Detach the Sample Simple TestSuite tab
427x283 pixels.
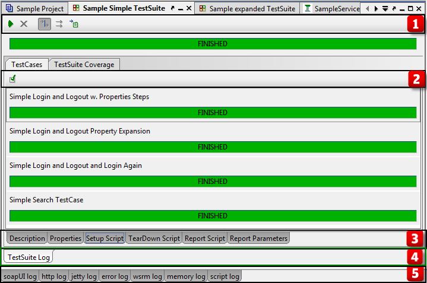click(173, 8)
